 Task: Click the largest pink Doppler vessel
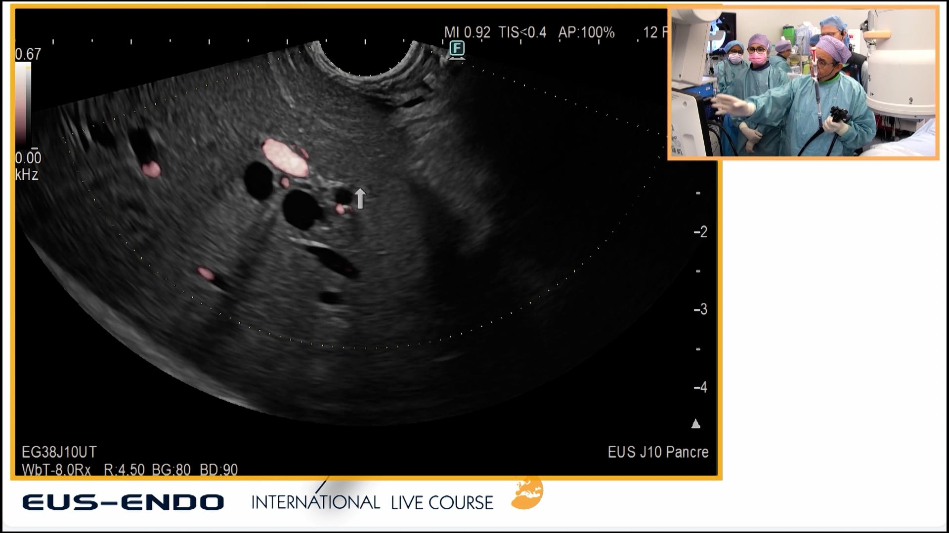point(285,157)
